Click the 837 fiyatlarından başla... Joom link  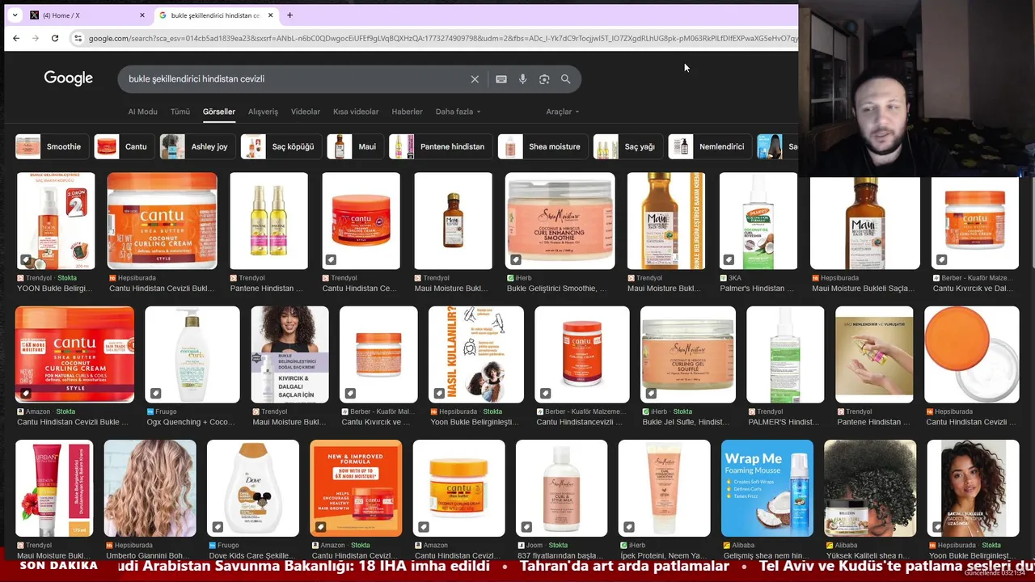pyautogui.click(x=560, y=555)
